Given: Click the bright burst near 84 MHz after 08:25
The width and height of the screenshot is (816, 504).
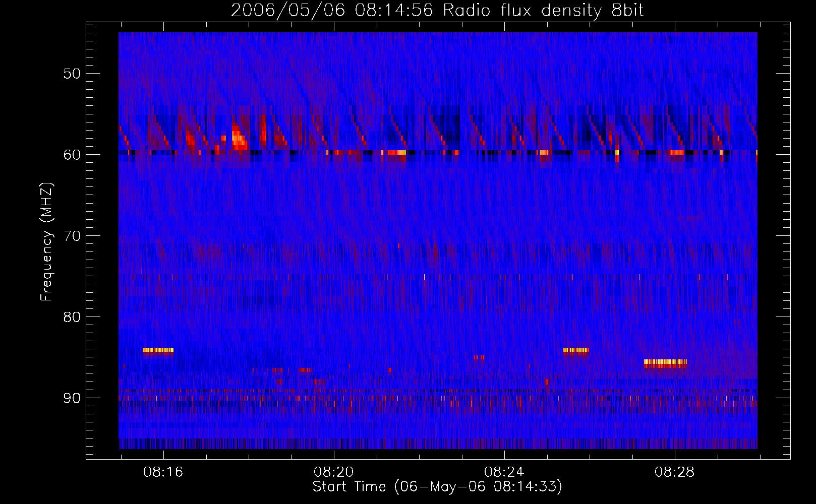Looking at the screenshot, I should tap(576, 351).
